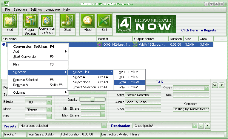The width and height of the screenshot is (228, 139).
Task: Choose Start Conversion in context menu
Action: [x=38, y=57]
